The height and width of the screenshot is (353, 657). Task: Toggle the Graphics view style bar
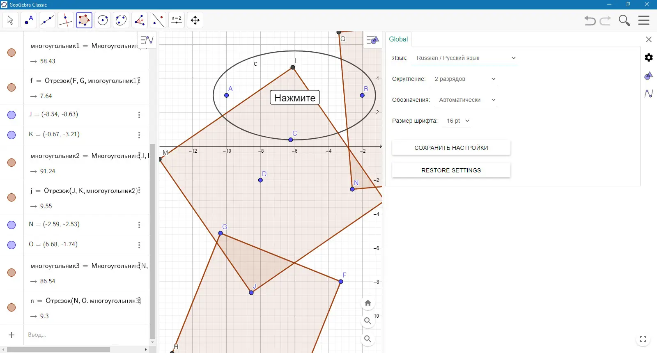click(372, 40)
